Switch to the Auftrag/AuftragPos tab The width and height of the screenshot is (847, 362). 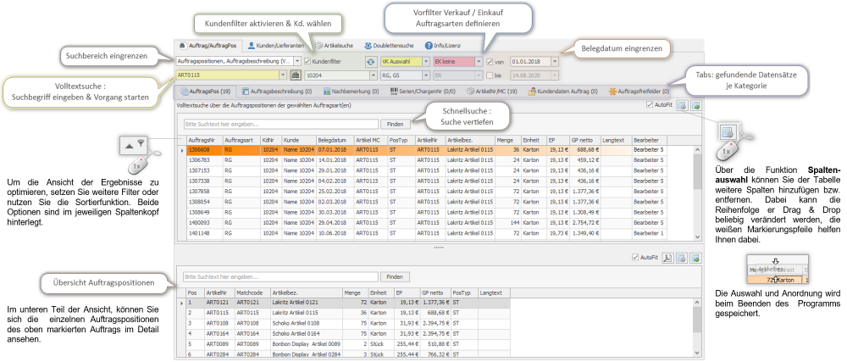click(208, 46)
